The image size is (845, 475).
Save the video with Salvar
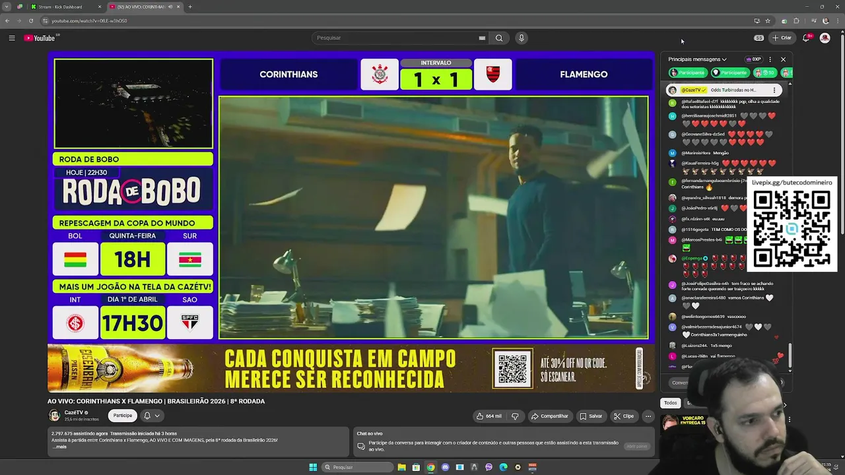click(x=591, y=416)
